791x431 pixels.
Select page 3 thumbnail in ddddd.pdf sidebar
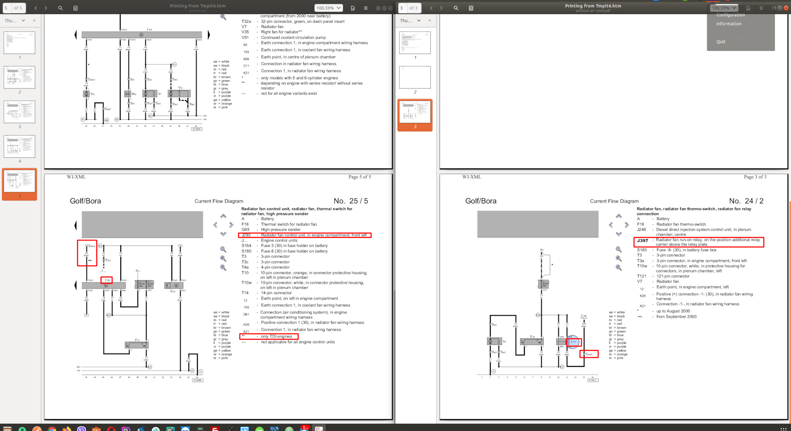pyautogui.click(x=19, y=112)
